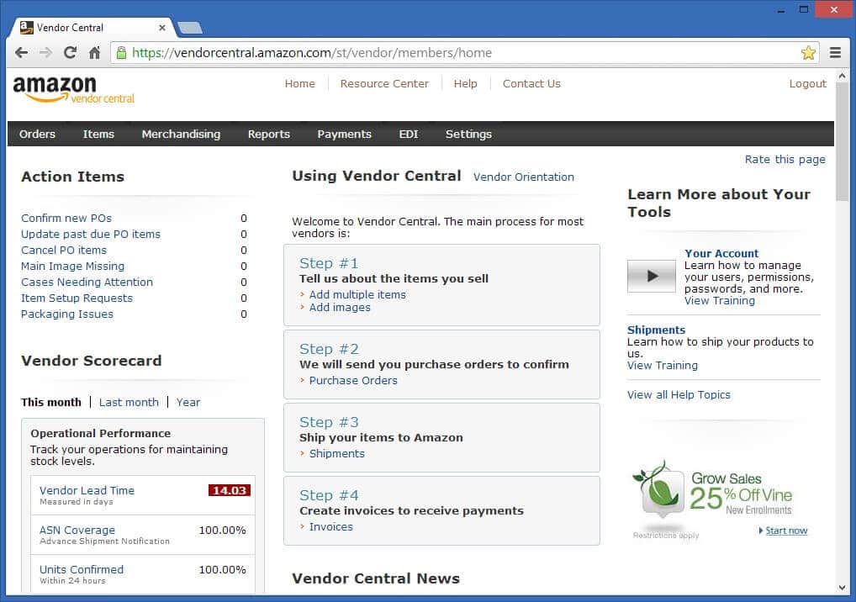
Task: Bookmark page with the star icon
Action: [x=809, y=53]
